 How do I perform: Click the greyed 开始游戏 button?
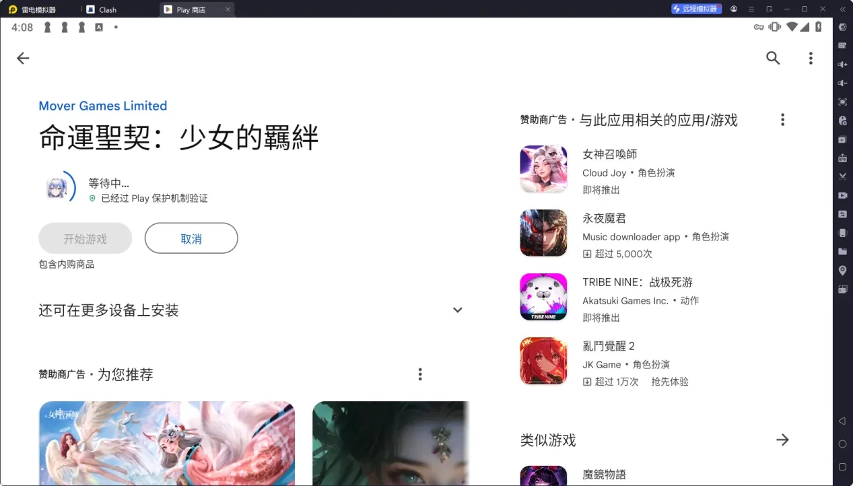pyautogui.click(x=86, y=238)
